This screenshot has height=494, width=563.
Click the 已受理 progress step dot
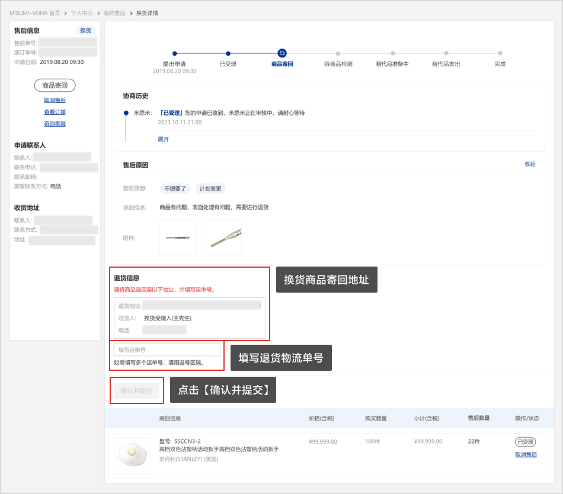(228, 53)
